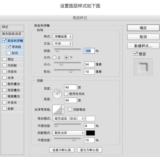Select the 图案叠加 list entry label
This screenshot has width=160, height=157.
[x=14, y=96]
